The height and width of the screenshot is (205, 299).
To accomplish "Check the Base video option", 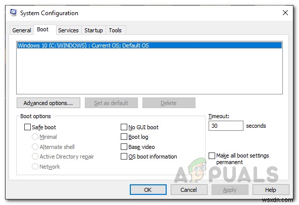I will (x=124, y=147).
